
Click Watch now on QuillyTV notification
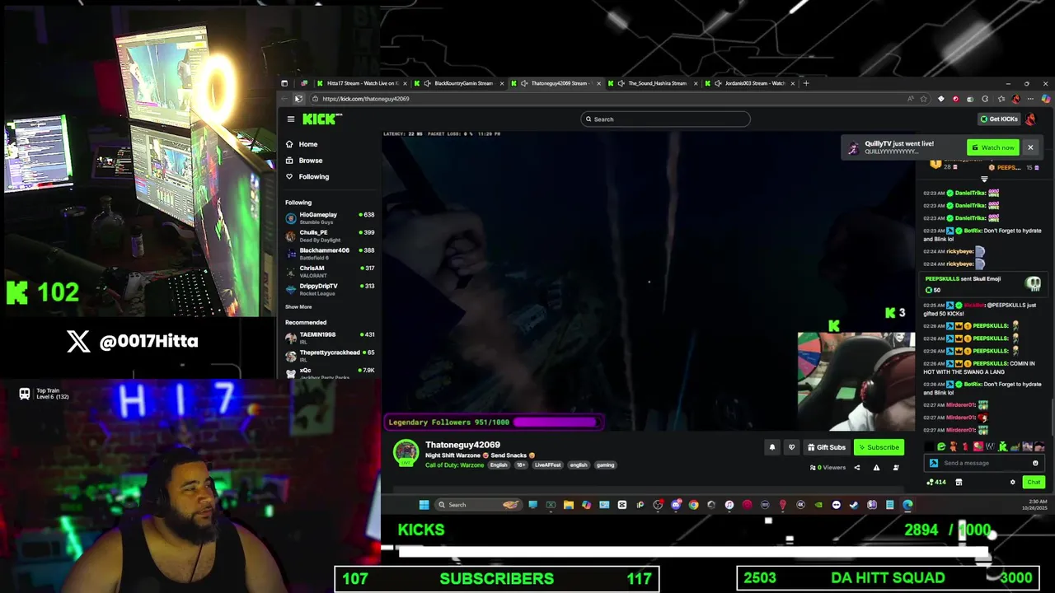coord(993,148)
